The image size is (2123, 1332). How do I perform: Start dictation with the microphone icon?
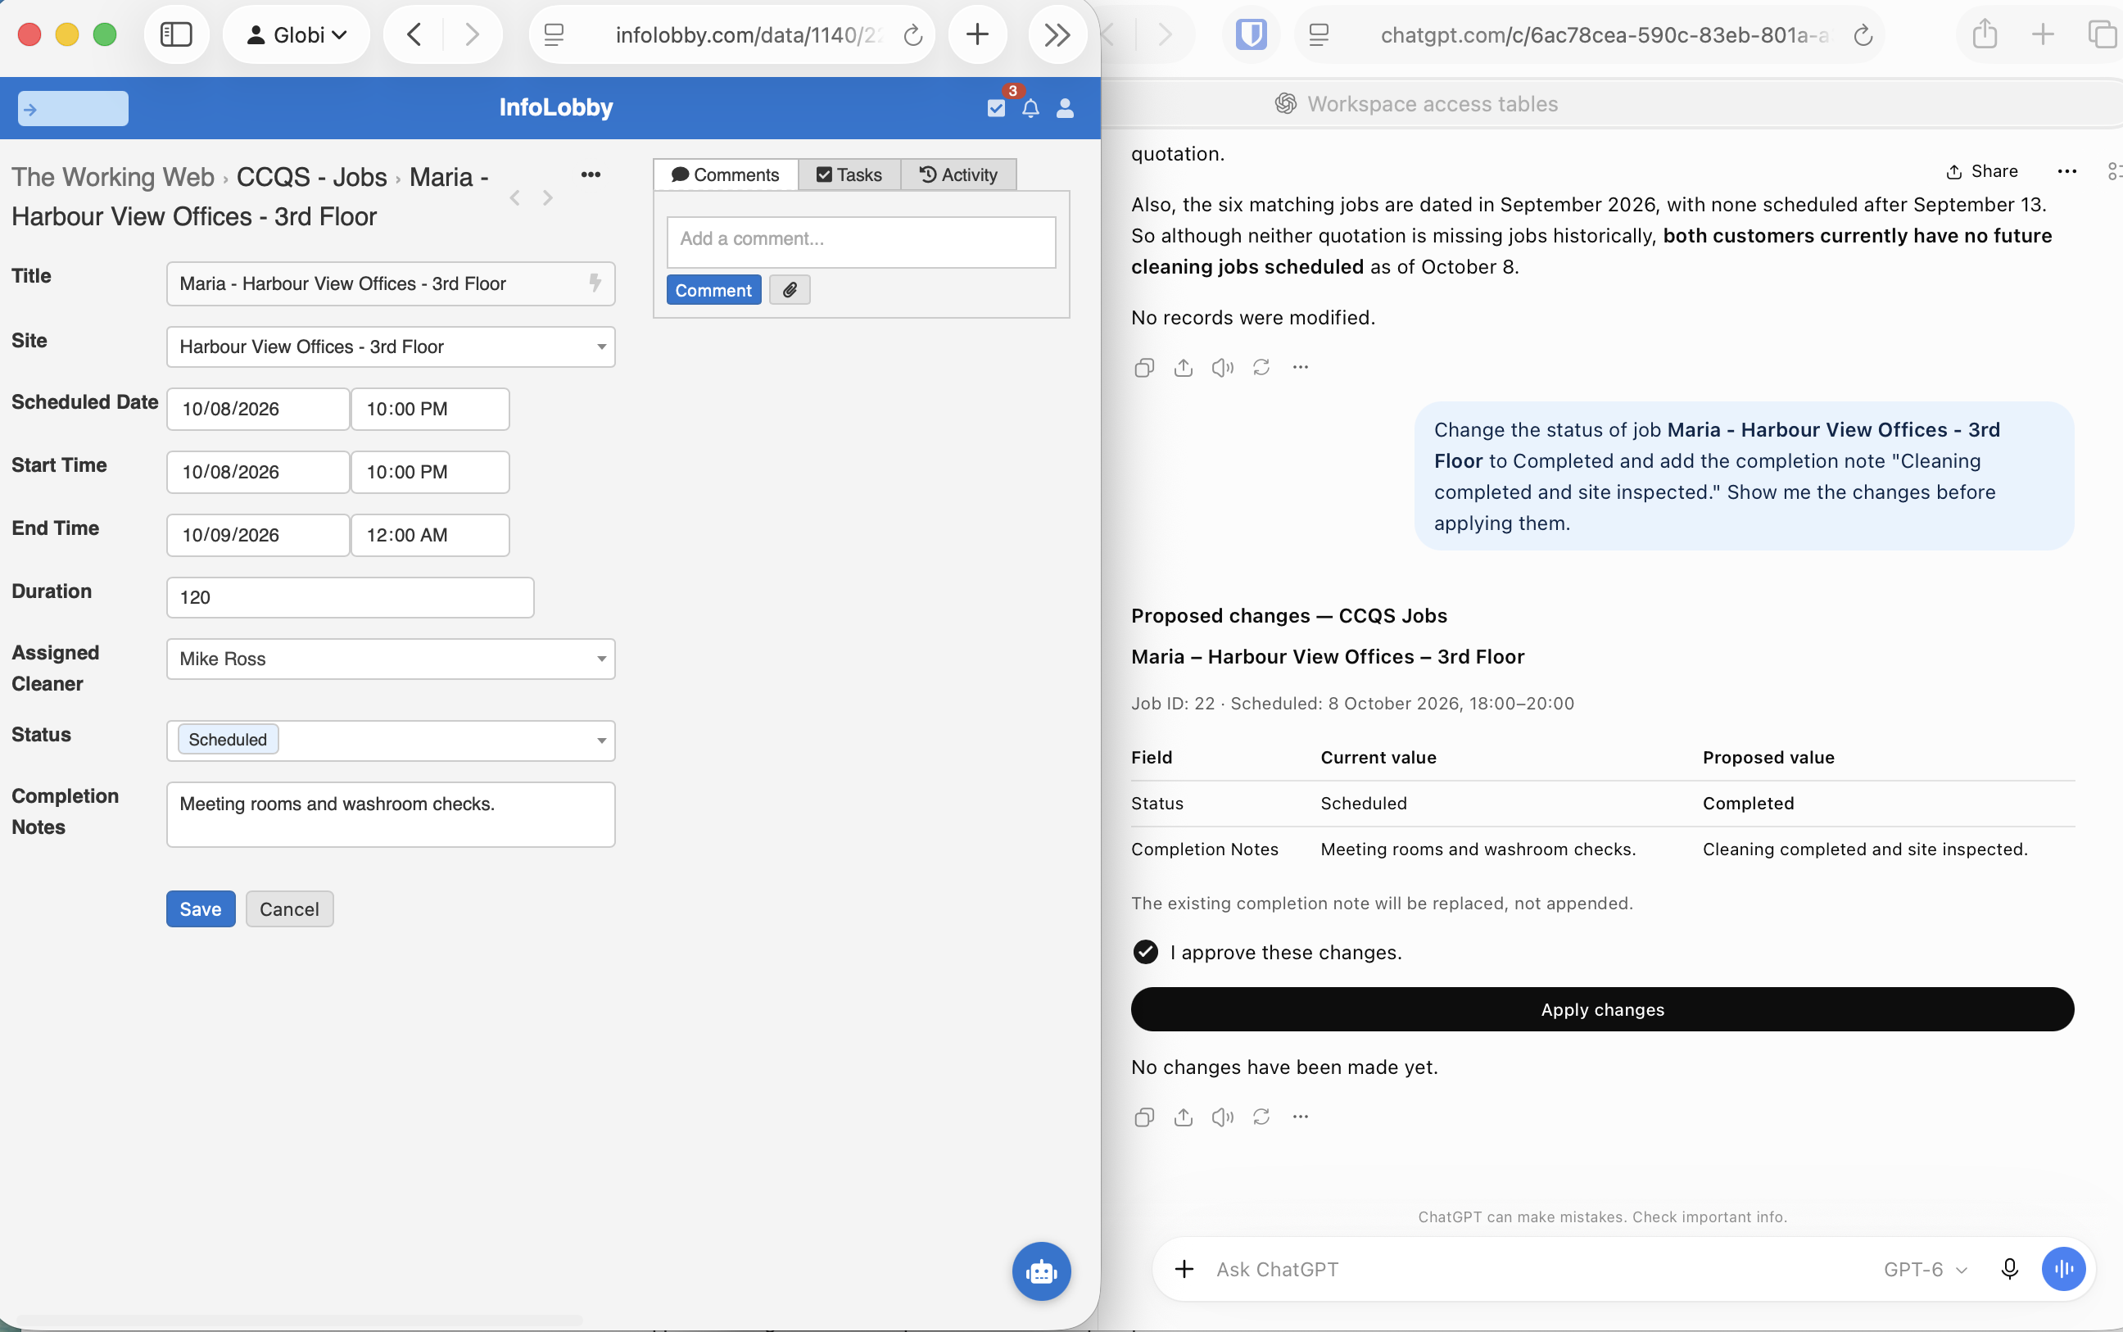click(x=2009, y=1270)
